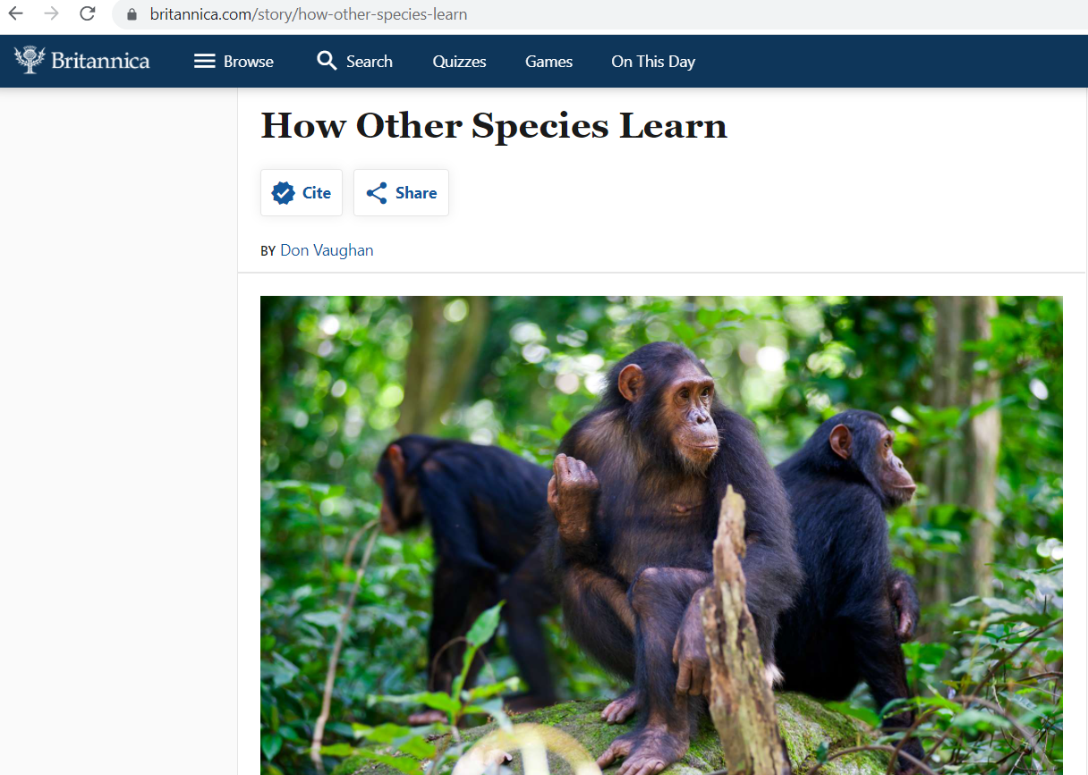This screenshot has height=775, width=1088.
Task: Open the hamburger Browse menu icon
Action: pyautogui.click(x=205, y=61)
